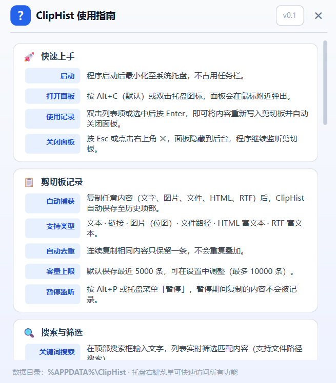Screen dimensions: 336x383
Task: Click the 剪切板记录 section heading
Action: [x=62, y=182]
